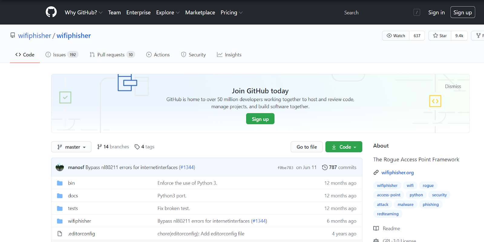
Task: Click the Sign in link
Action: [436, 12]
